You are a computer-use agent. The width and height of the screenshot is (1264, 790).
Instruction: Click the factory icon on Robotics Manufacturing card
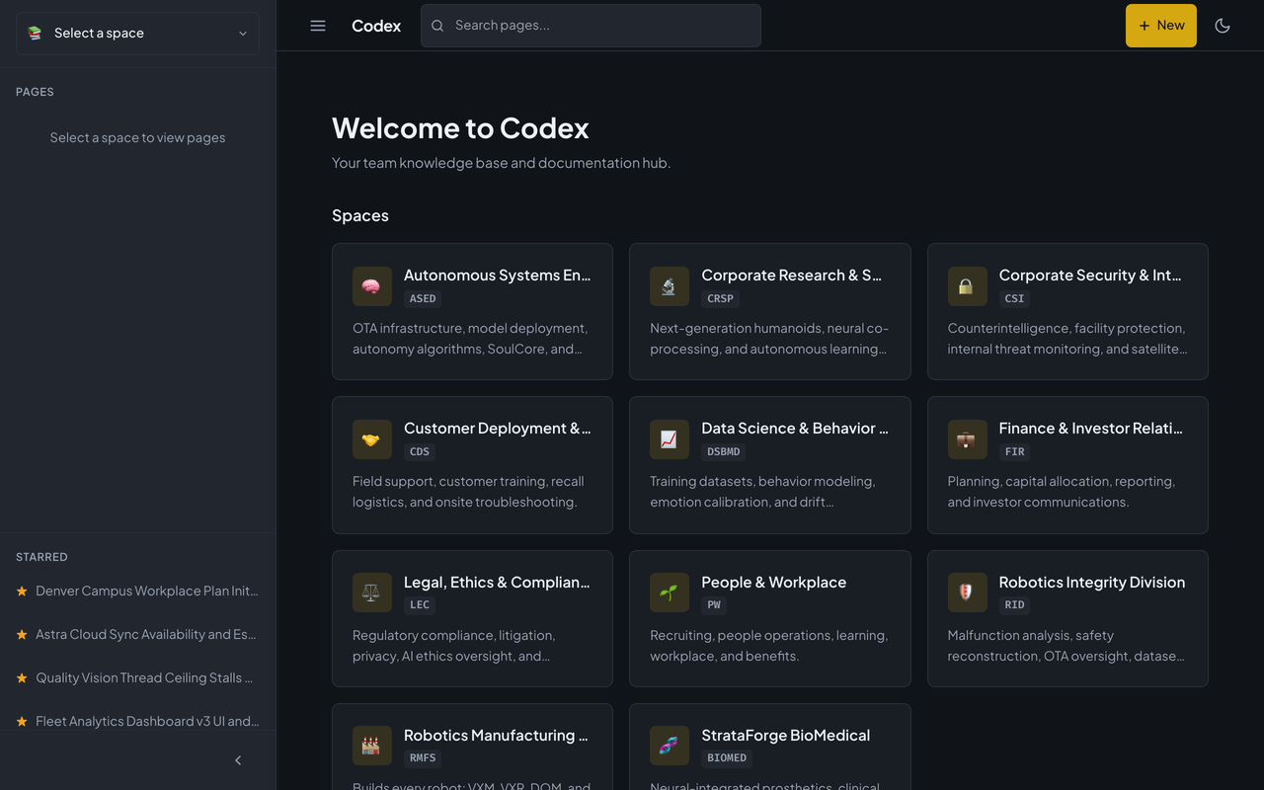point(371,747)
